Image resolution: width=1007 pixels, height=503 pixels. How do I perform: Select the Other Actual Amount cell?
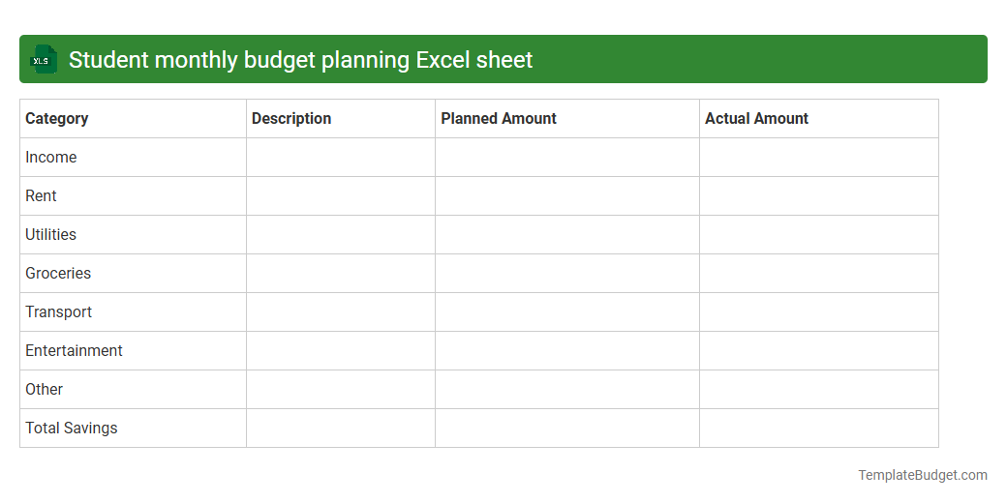(819, 390)
